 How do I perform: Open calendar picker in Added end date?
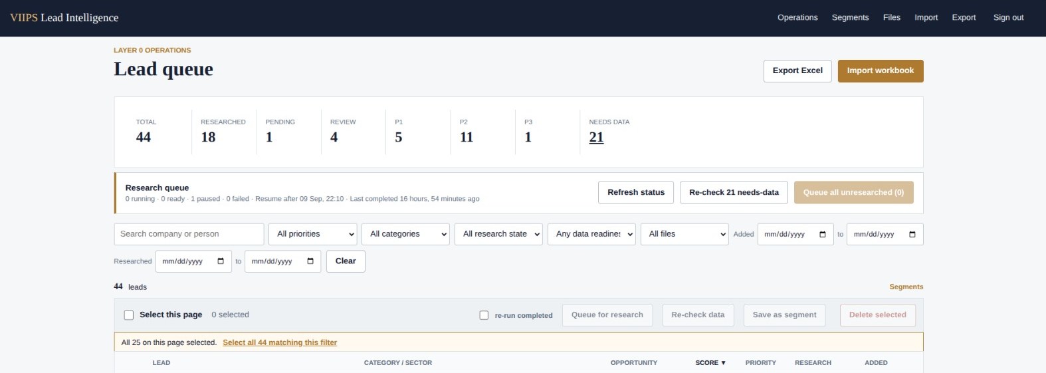tap(912, 234)
